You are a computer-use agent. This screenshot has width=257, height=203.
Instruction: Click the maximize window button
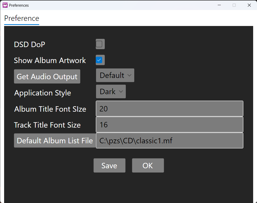234,5
